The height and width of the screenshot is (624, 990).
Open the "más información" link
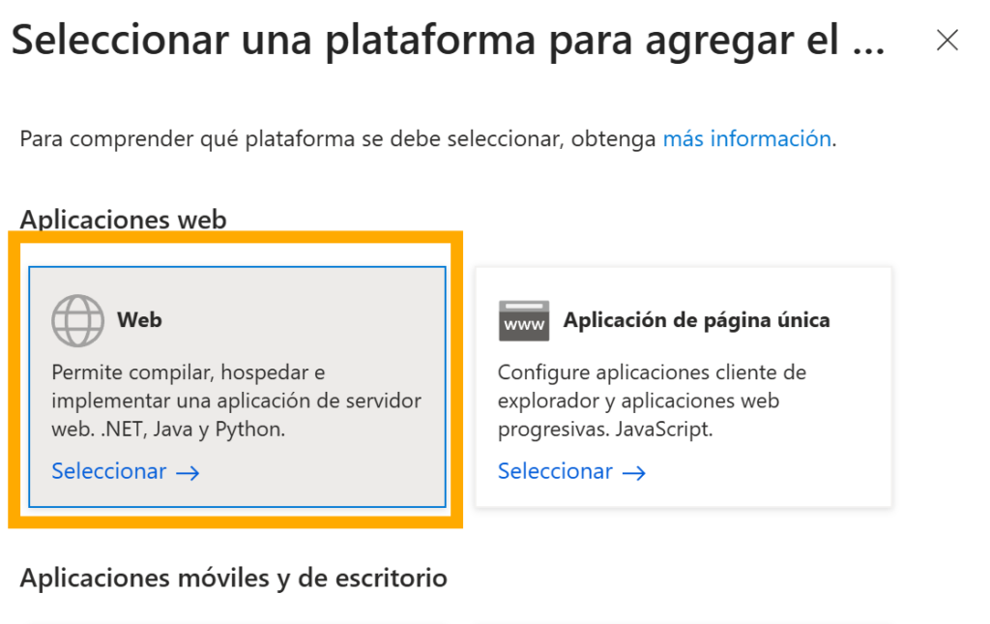pos(746,138)
